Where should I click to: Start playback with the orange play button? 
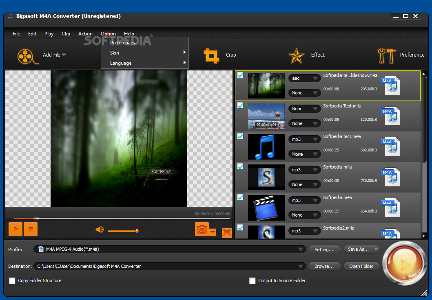coord(16,229)
